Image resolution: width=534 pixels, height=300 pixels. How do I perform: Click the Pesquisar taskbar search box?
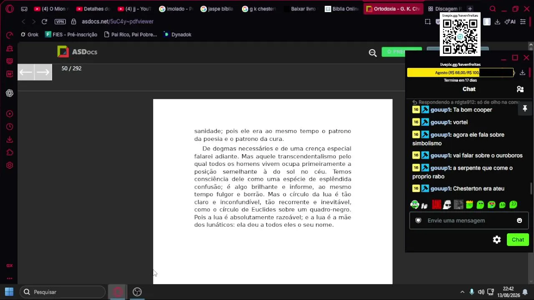tap(63, 292)
